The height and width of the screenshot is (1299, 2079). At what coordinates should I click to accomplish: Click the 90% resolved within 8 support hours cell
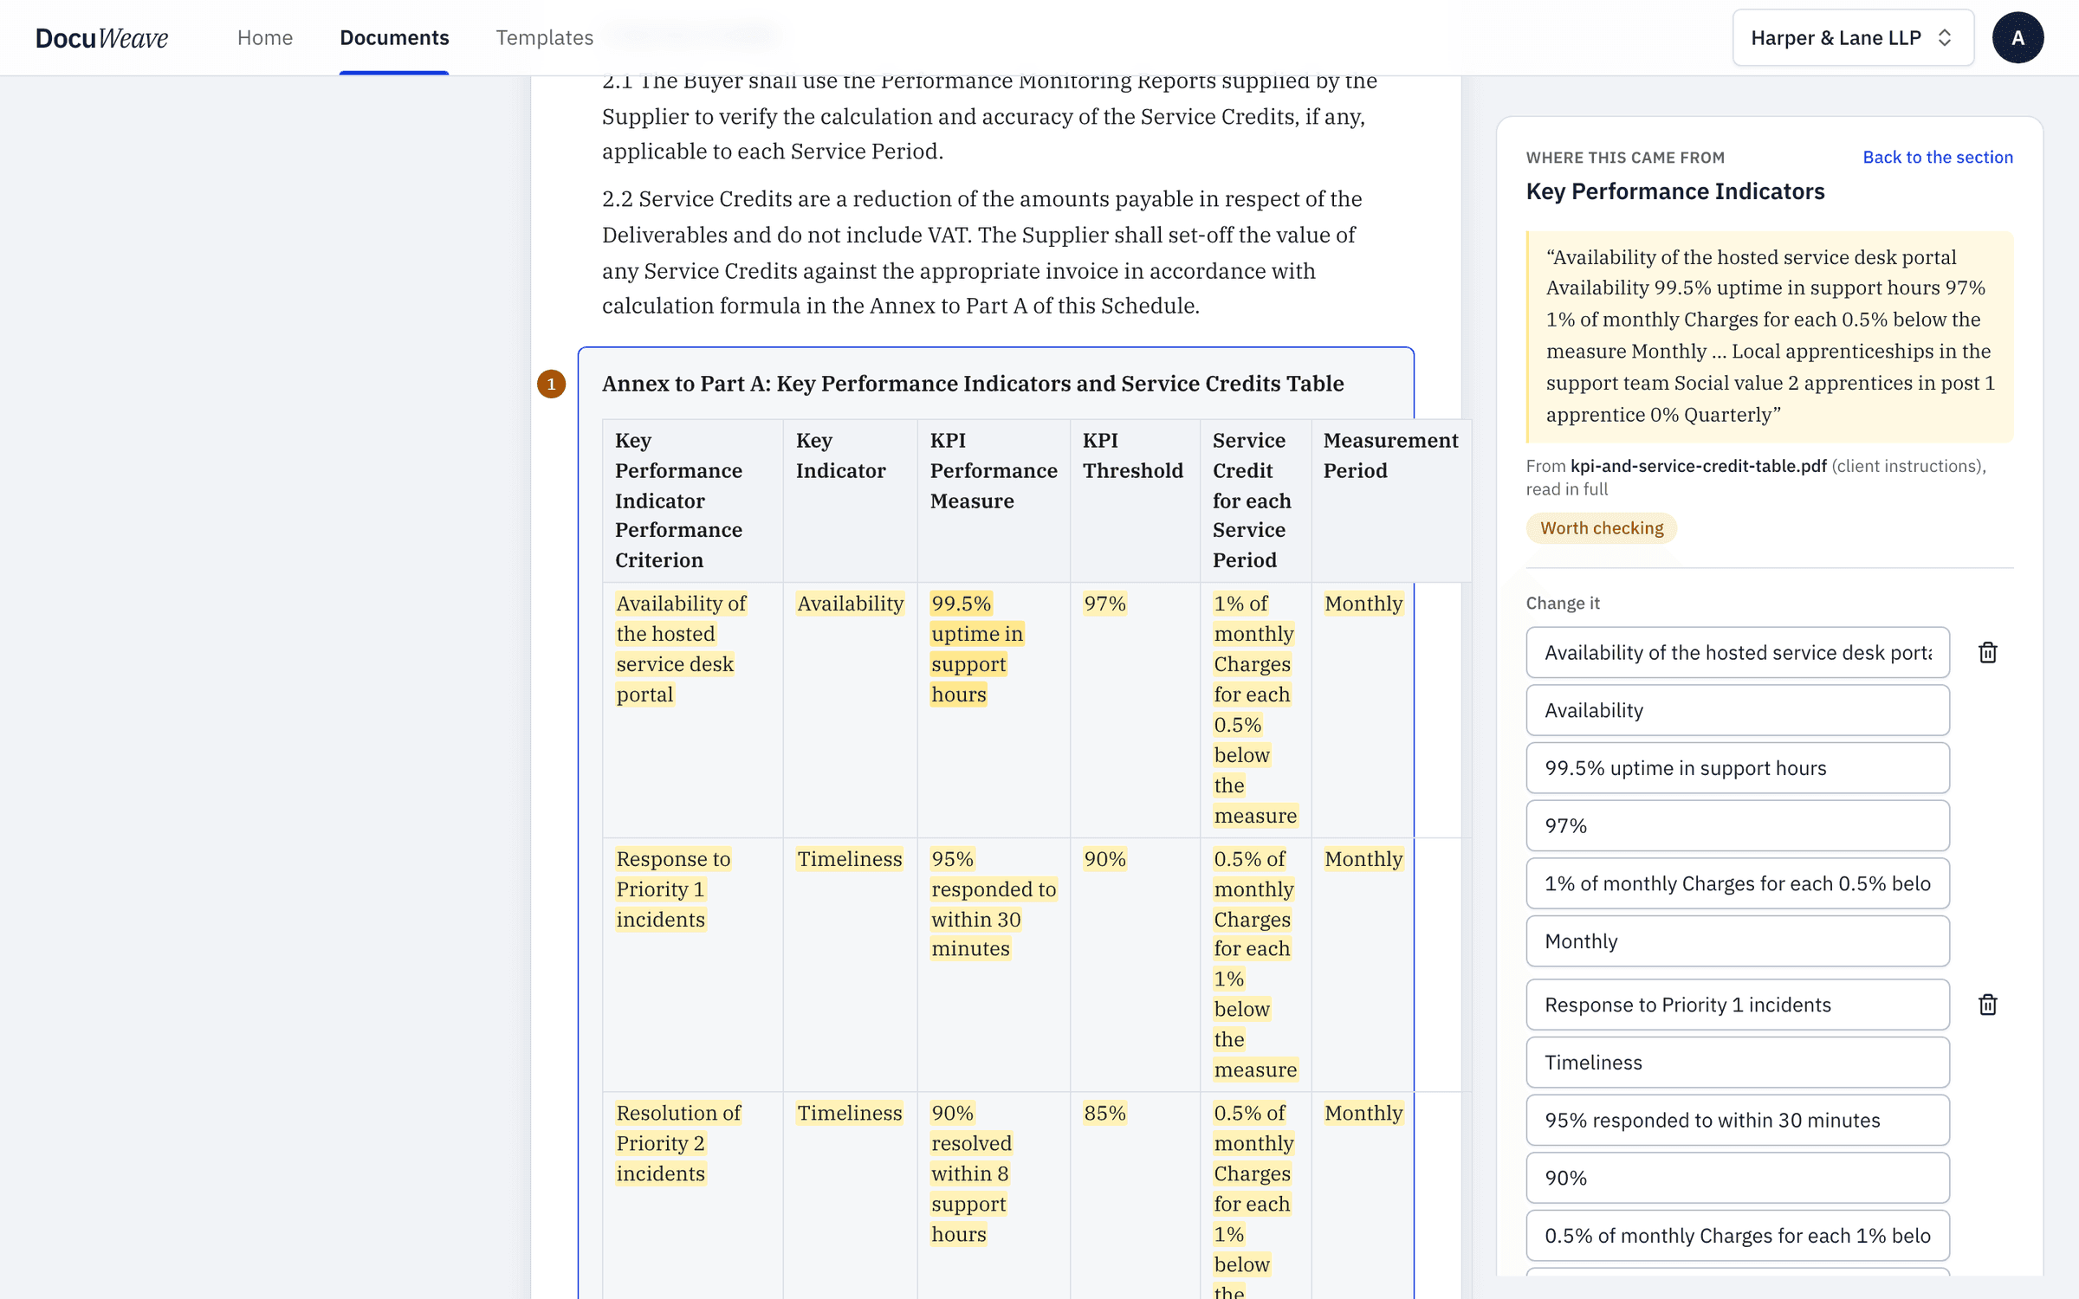tap(994, 1195)
